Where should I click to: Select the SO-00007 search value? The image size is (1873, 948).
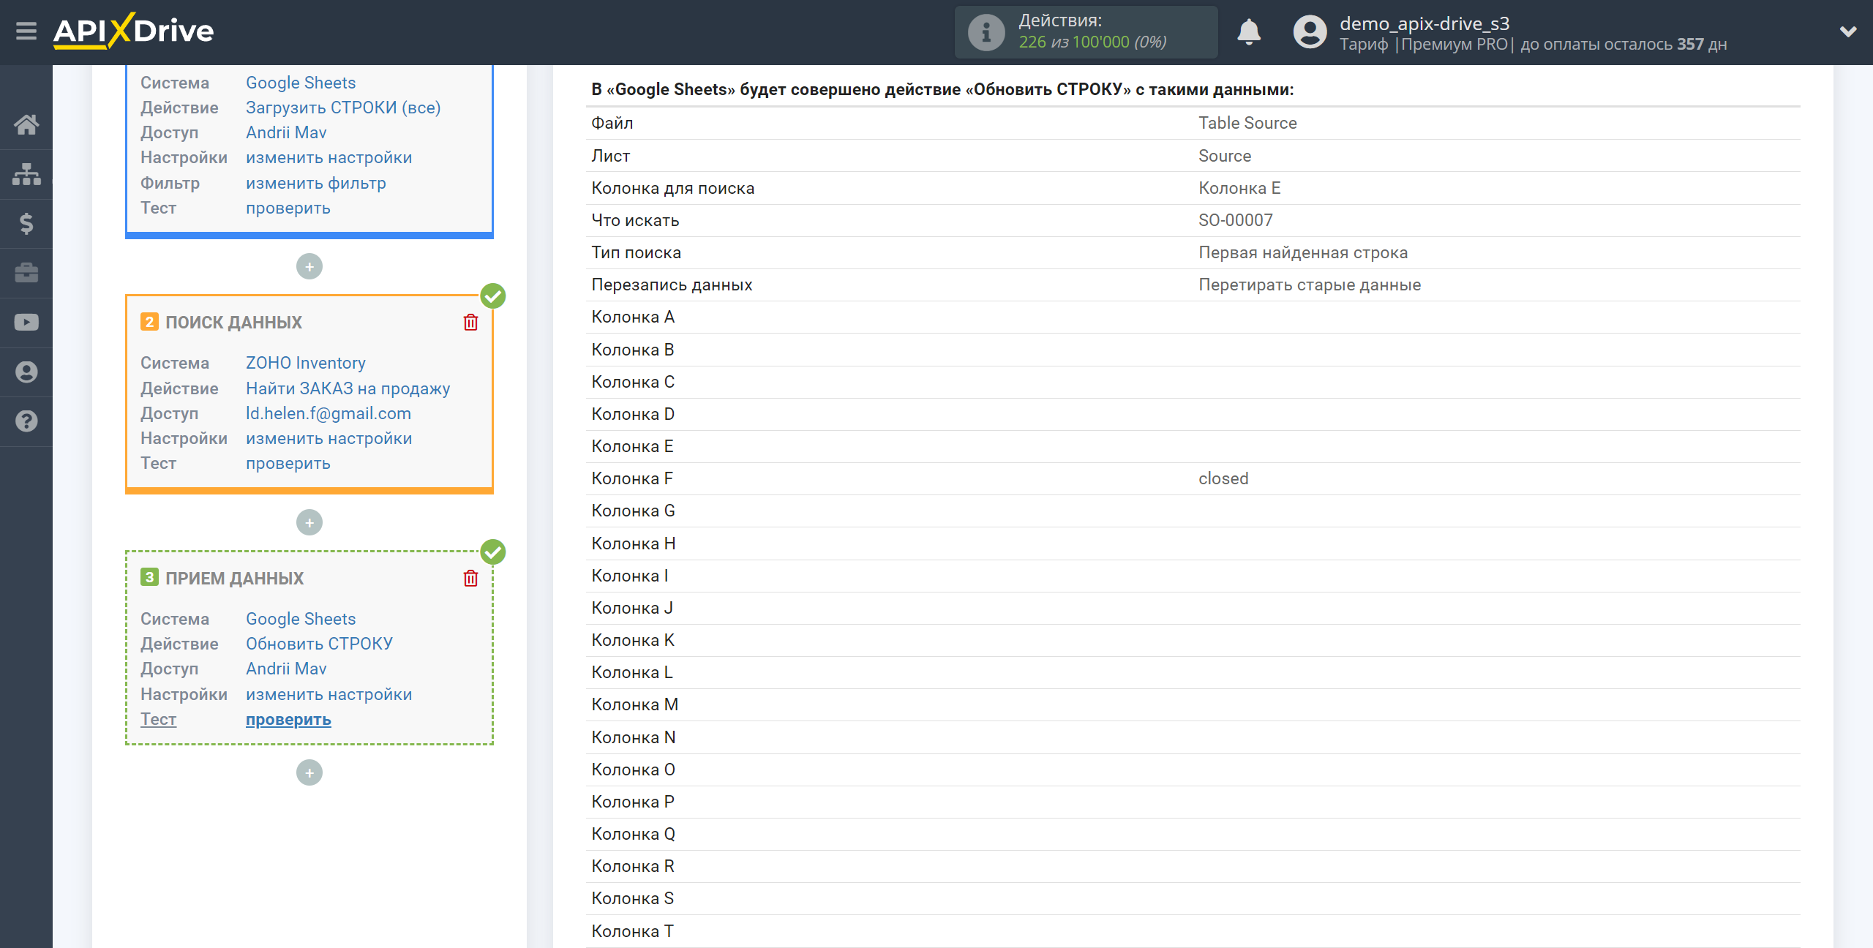point(1236,220)
